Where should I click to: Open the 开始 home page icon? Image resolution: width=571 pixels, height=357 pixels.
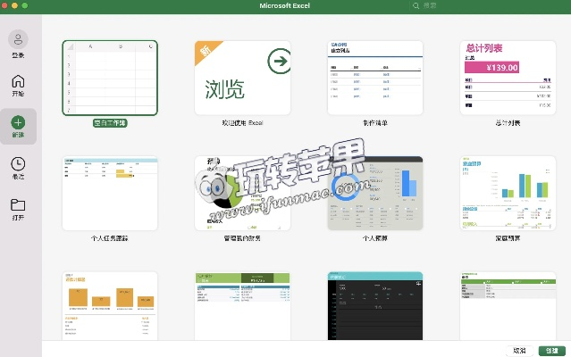click(x=18, y=82)
